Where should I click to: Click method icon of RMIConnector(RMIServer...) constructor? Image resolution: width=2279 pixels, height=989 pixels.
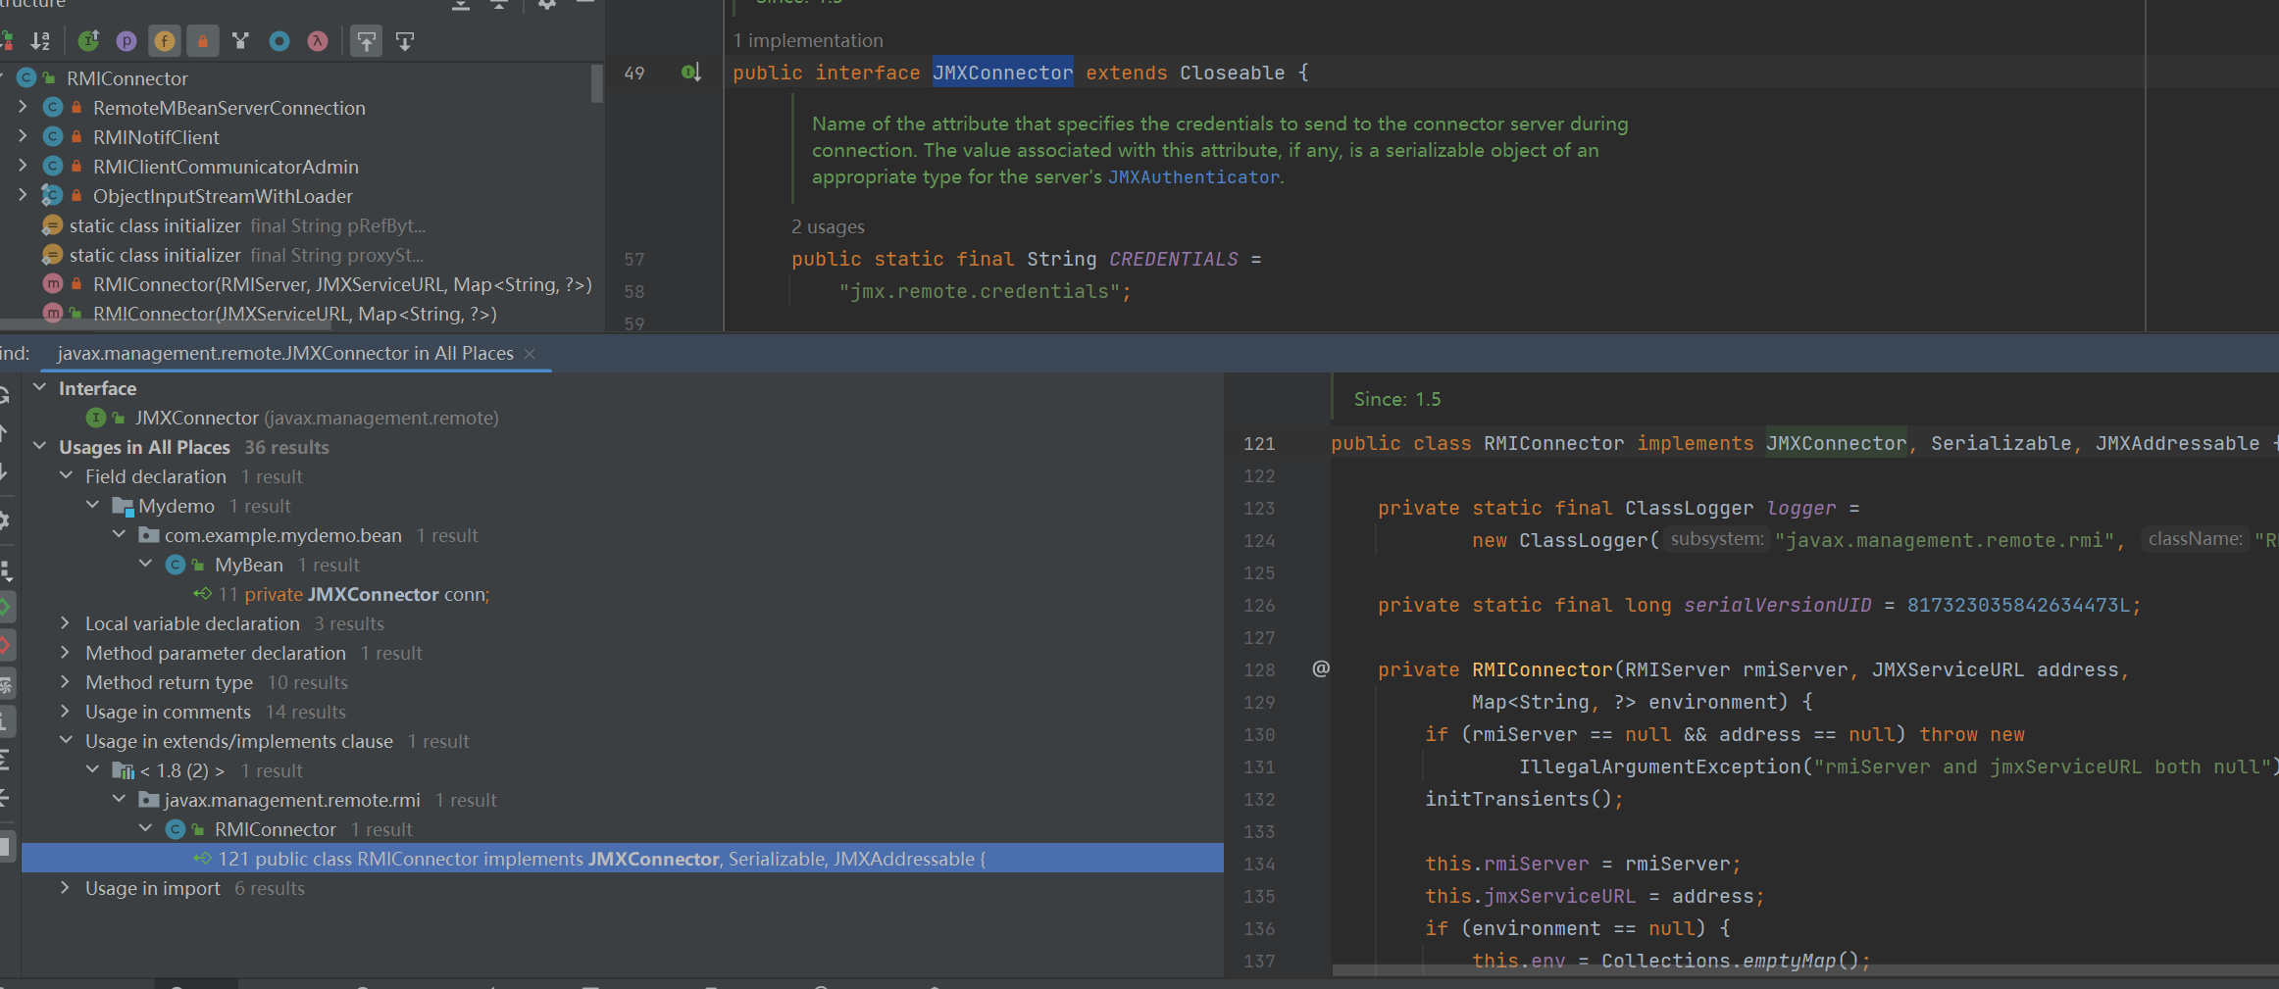click(53, 284)
